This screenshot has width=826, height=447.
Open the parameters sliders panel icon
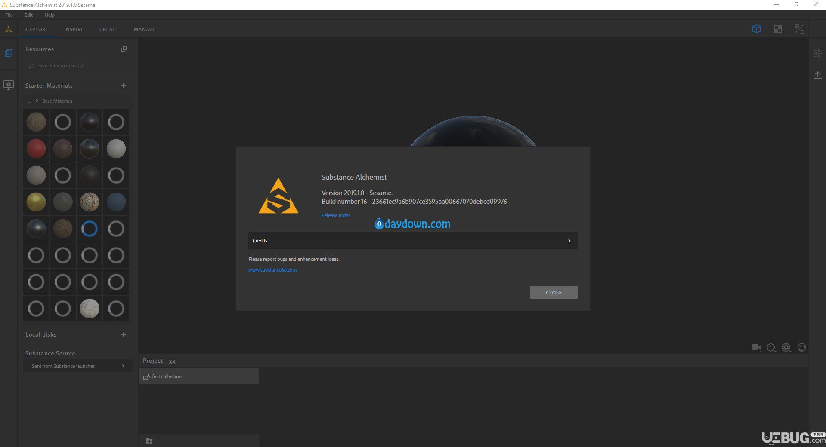pos(818,54)
